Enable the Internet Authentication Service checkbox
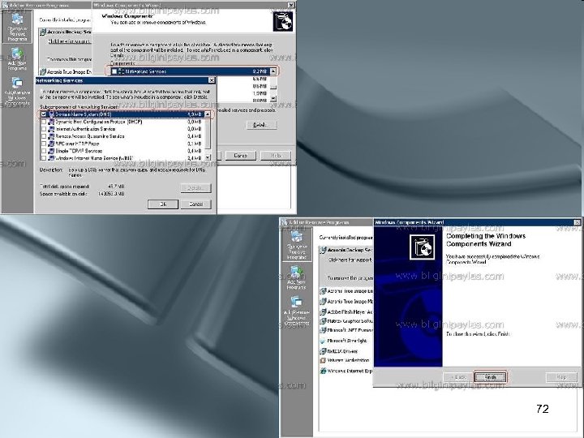584x438 pixels. pos(44,129)
